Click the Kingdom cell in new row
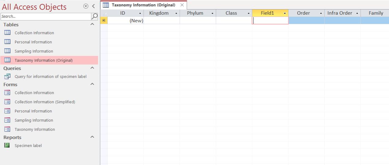389x165 pixels. tap(162, 20)
